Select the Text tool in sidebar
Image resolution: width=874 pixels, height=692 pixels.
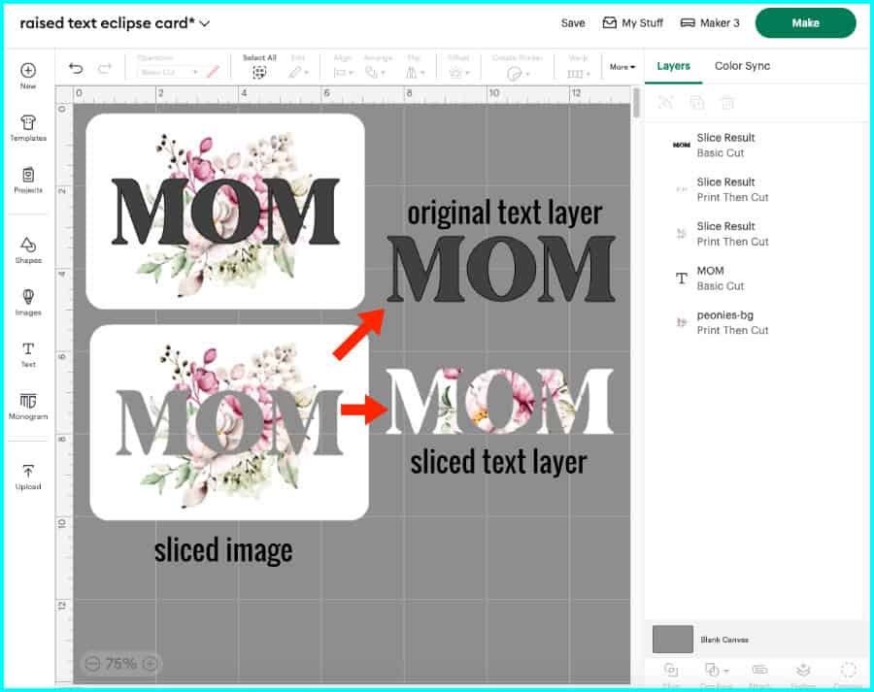pyautogui.click(x=28, y=354)
